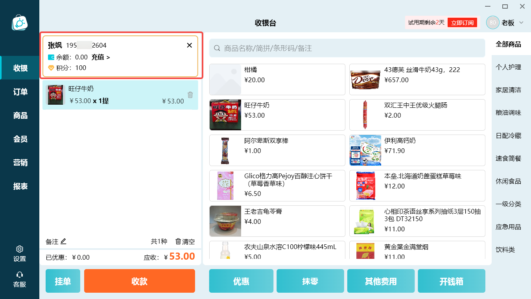The image size is (531, 299).
Task: Switch to the 订单 sidebar menu
Action: [20, 92]
